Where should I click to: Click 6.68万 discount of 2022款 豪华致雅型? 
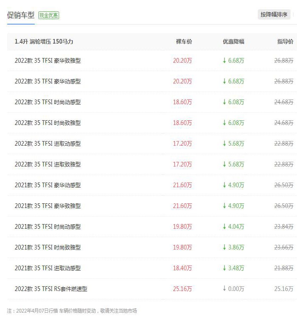coord(233,61)
